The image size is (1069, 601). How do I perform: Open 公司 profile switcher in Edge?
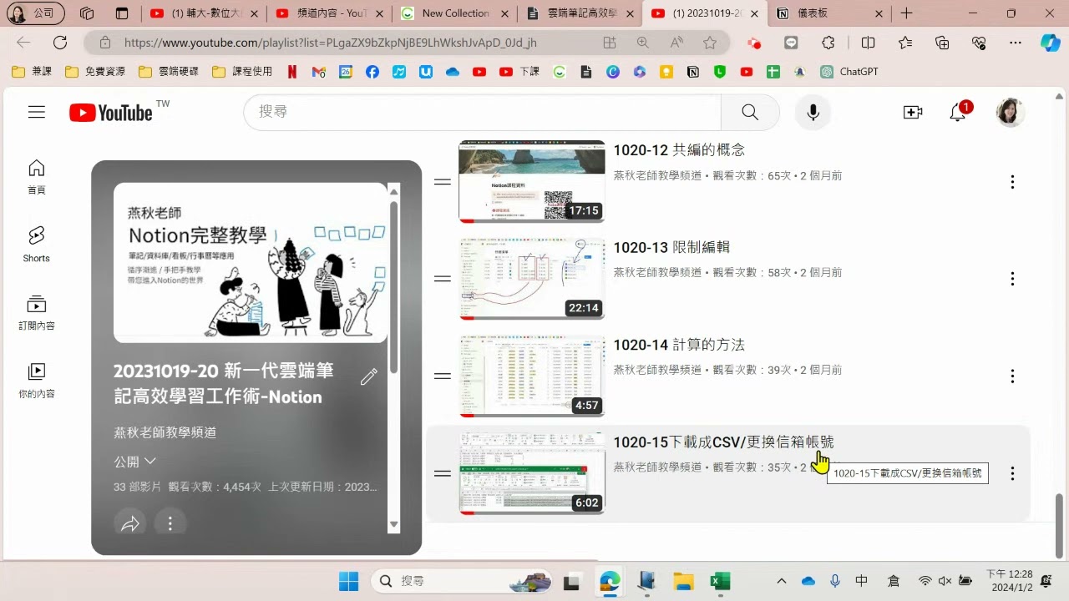pyautogui.click(x=36, y=13)
